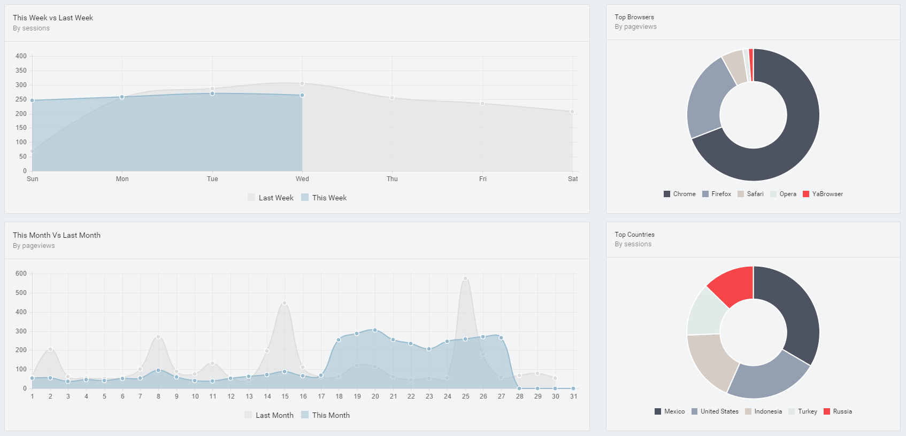Toggle Mexico in the countries legend

pyautogui.click(x=670, y=411)
